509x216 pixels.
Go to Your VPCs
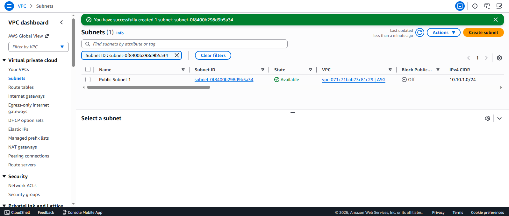coord(18,69)
